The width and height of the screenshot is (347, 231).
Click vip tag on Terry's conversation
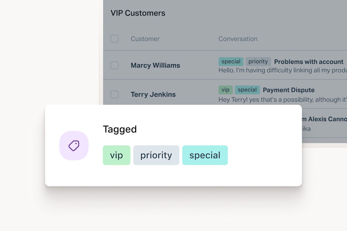pos(225,90)
